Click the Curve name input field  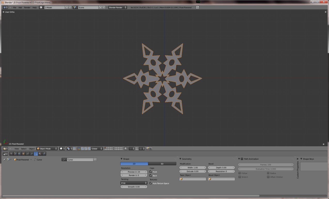click(80, 160)
